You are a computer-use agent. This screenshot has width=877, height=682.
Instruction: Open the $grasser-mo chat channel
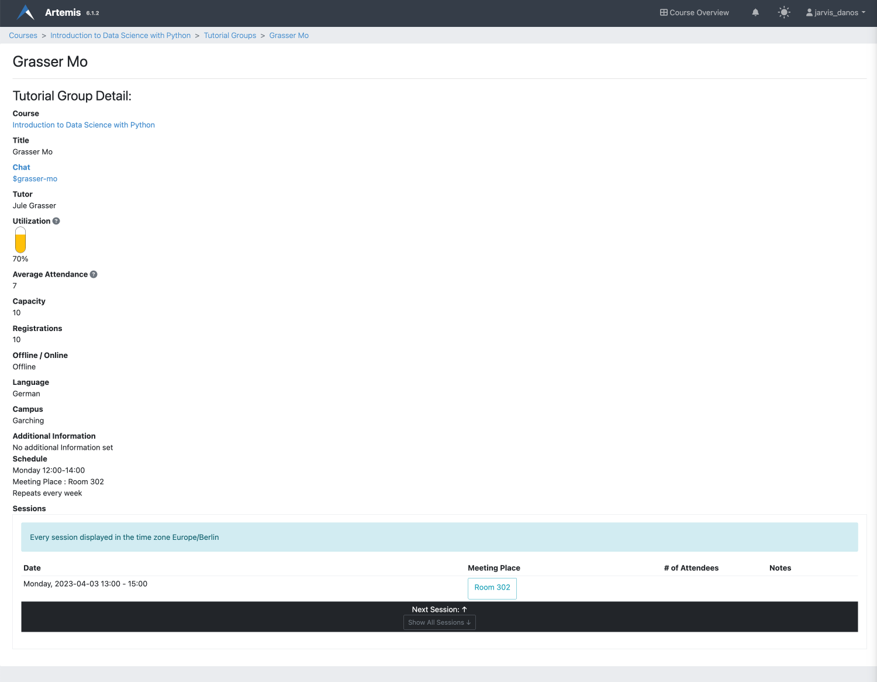pos(35,179)
